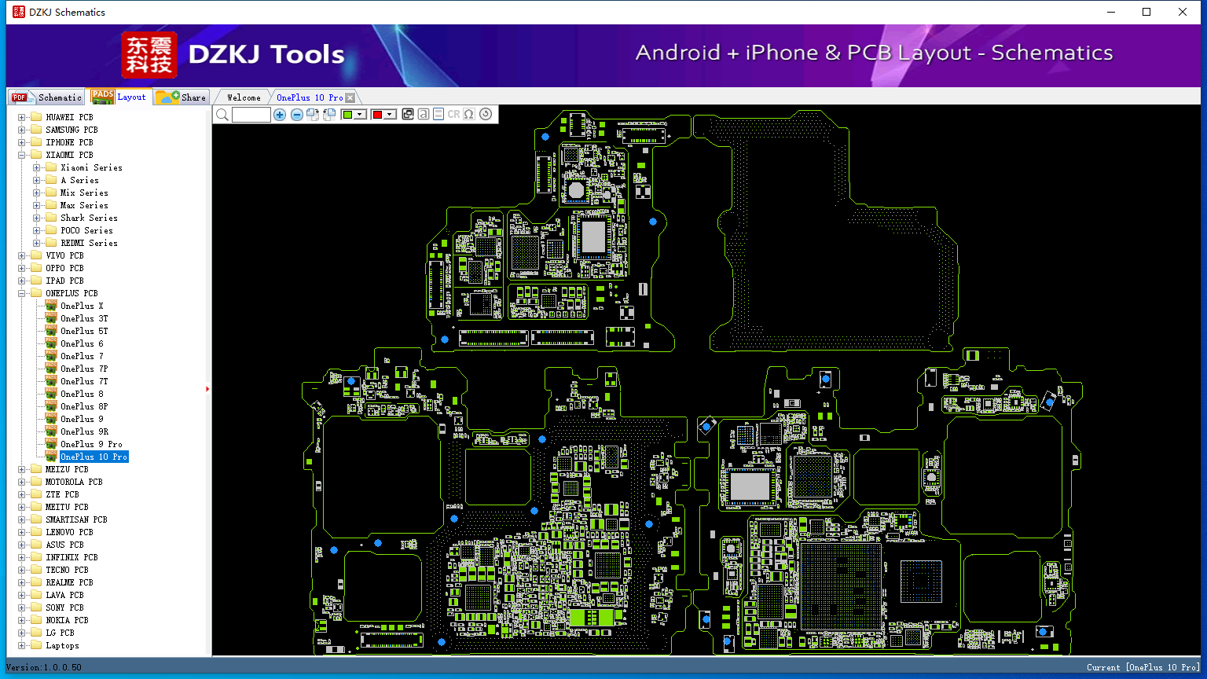Click the search input field in layout toolbar

tap(251, 115)
